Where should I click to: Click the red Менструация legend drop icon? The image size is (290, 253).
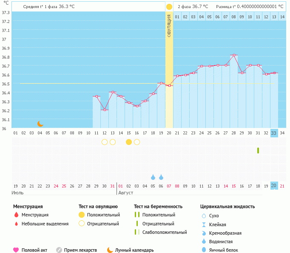16,215
